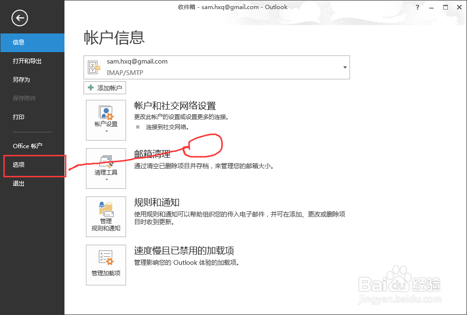Open the Office 帐户 menu item
The height and width of the screenshot is (315, 467).
[32, 146]
